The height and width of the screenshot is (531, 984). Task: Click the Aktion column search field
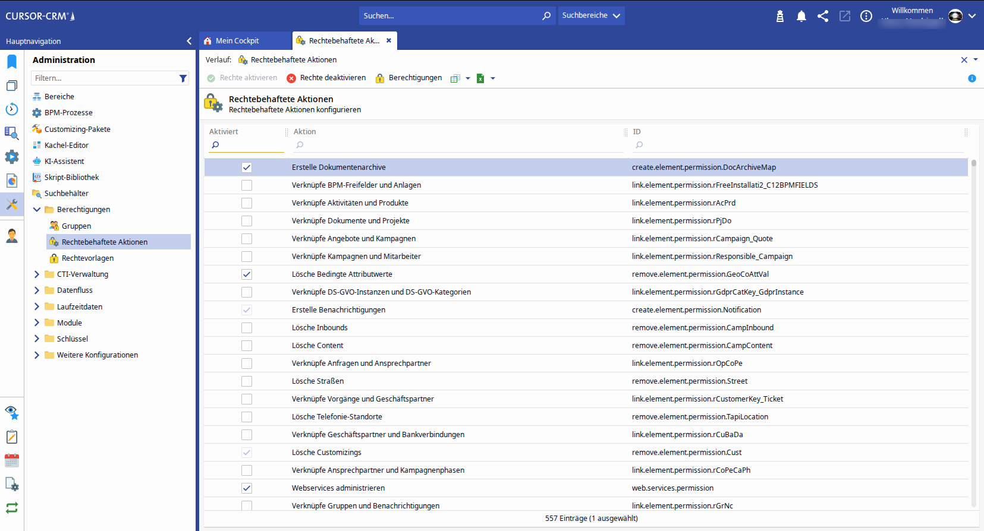pos(458,145)
